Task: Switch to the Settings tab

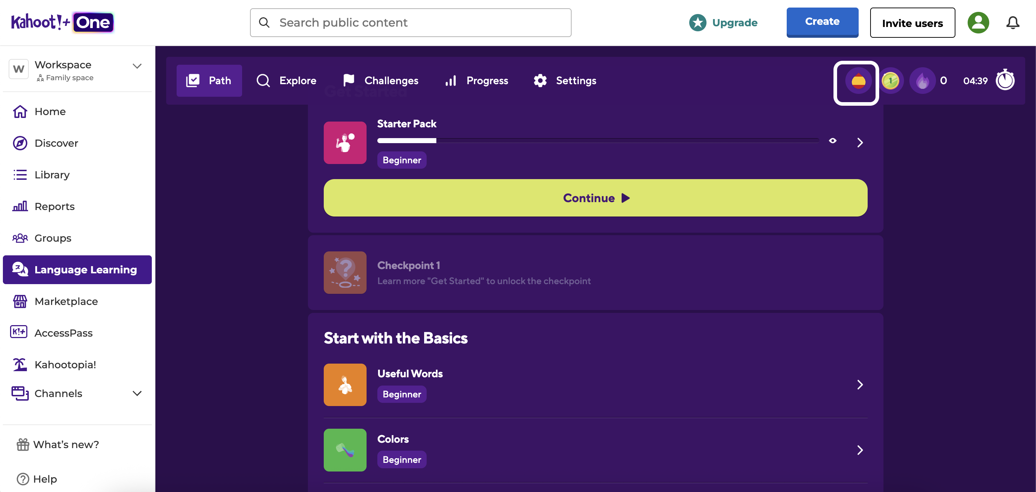Action: click(565, 81)
